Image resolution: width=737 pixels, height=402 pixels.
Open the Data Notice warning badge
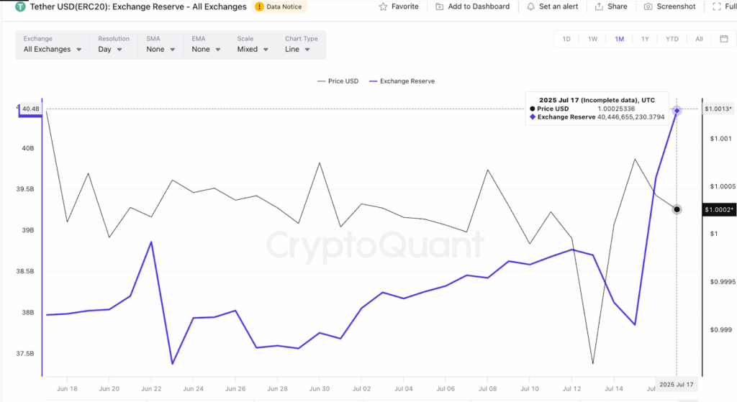coord(280,6)
